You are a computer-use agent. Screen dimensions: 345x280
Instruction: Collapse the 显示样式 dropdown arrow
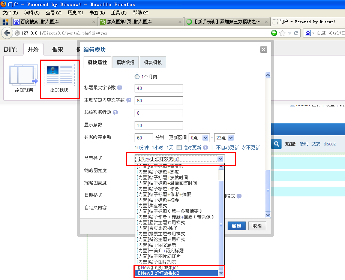(220, 159)
